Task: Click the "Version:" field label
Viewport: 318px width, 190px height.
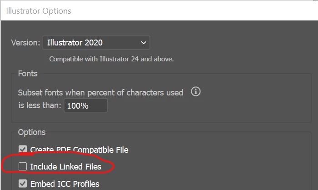Action: pyautogui.click(x=25, y=43)
